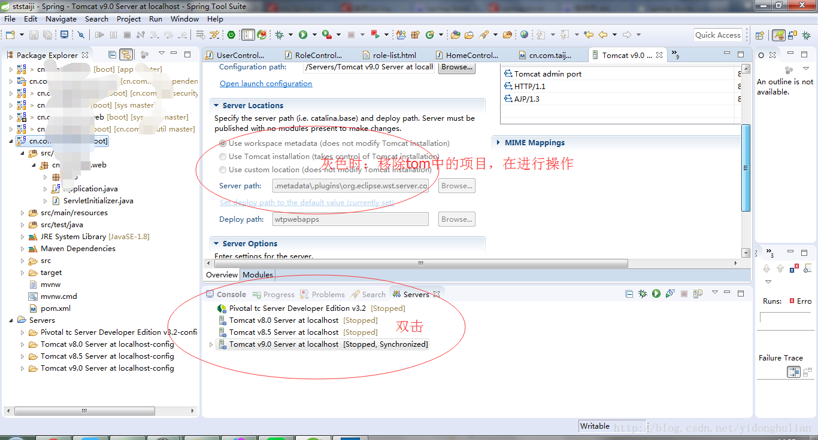Expand src/main/resources folder in tree
Viewport: 818px width, 440px height.
click(23, 213)
